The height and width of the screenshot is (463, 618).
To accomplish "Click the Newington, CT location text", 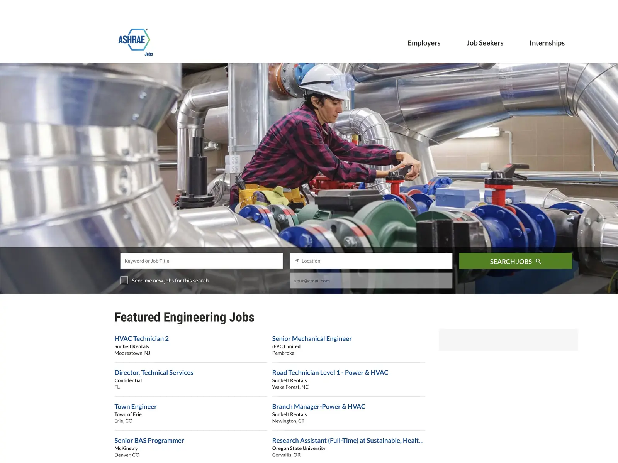I will (288, 421).
